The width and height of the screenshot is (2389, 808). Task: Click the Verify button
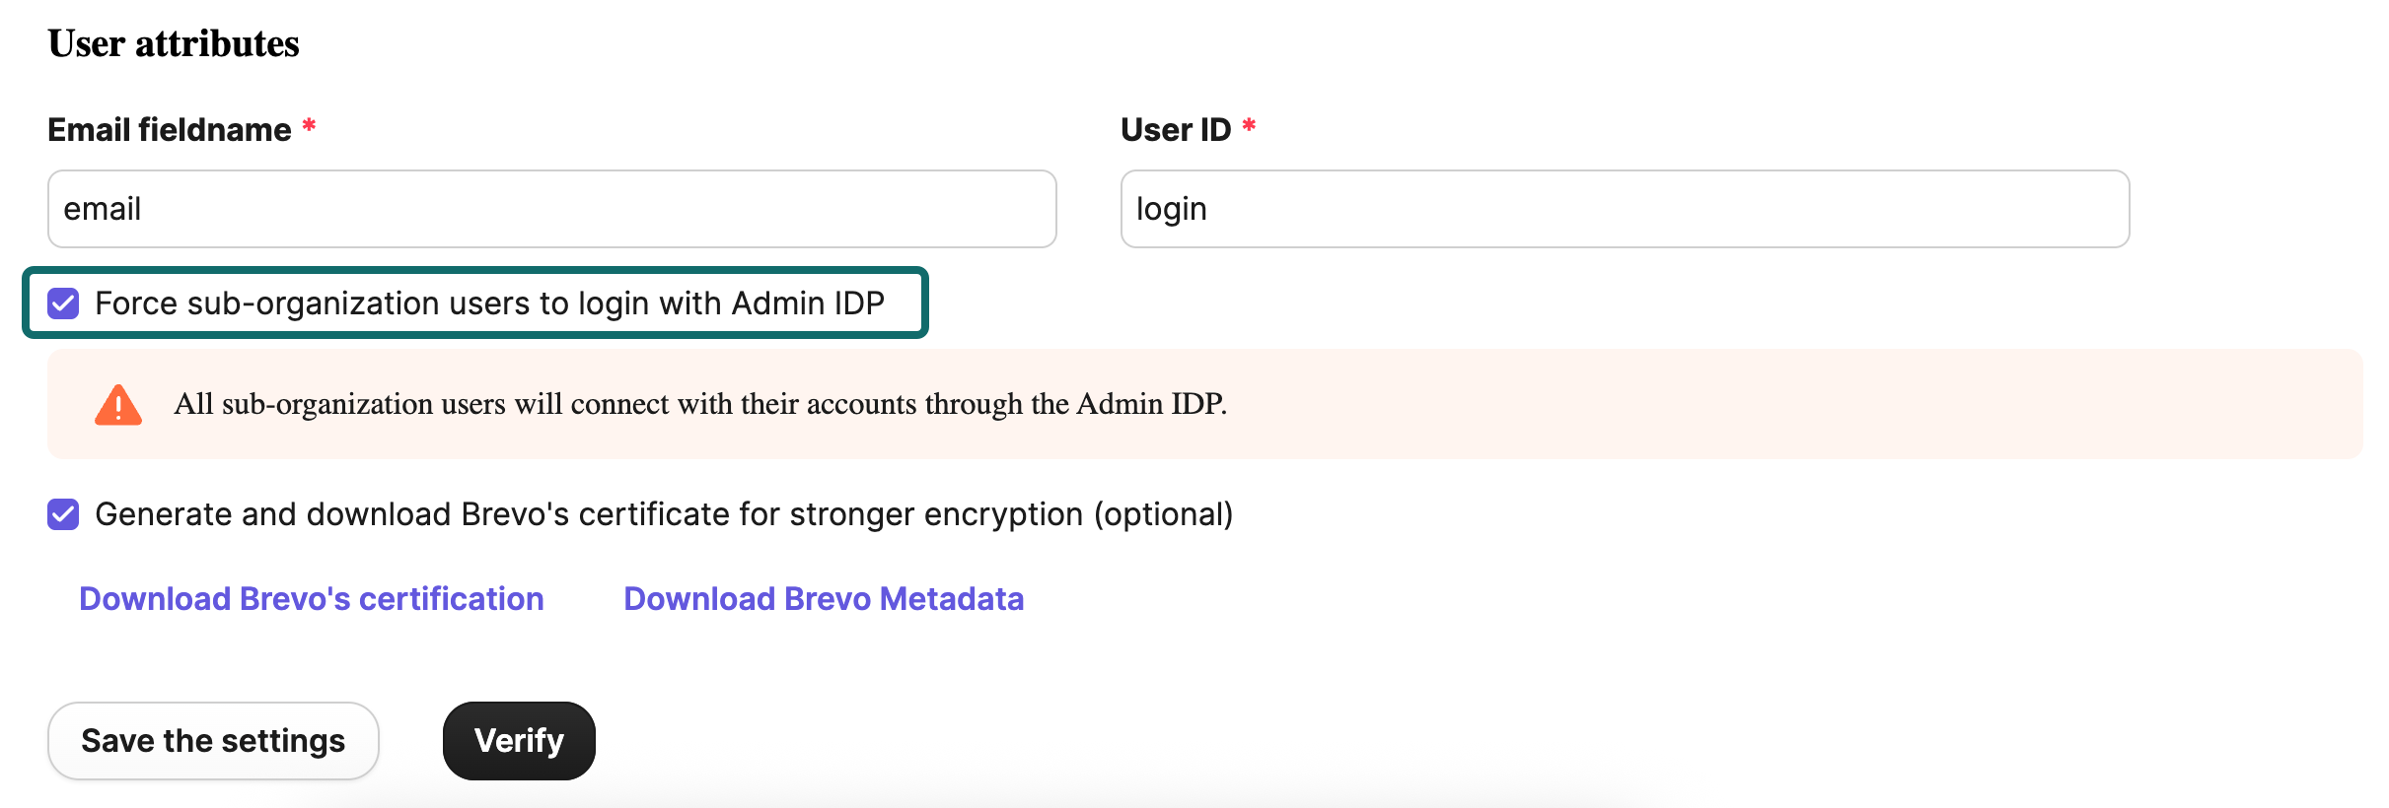coord(518,740)
